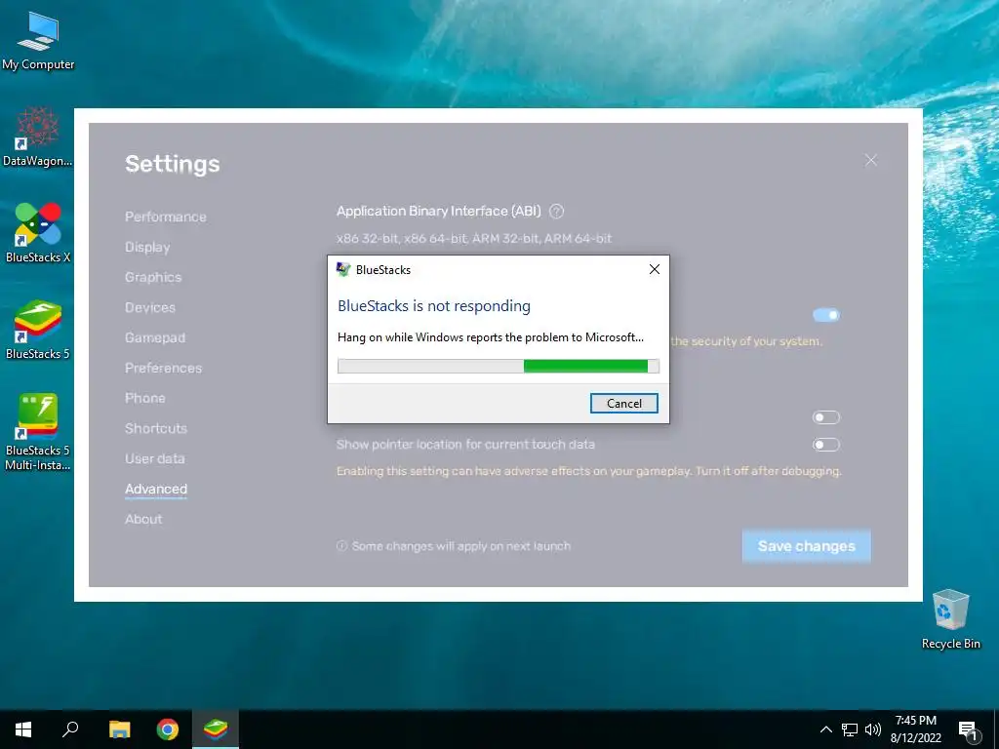The width and height of the screenshot is (999, 749).
Task: Toggle the switch above pointer location setting
Action: coord(826,417)
